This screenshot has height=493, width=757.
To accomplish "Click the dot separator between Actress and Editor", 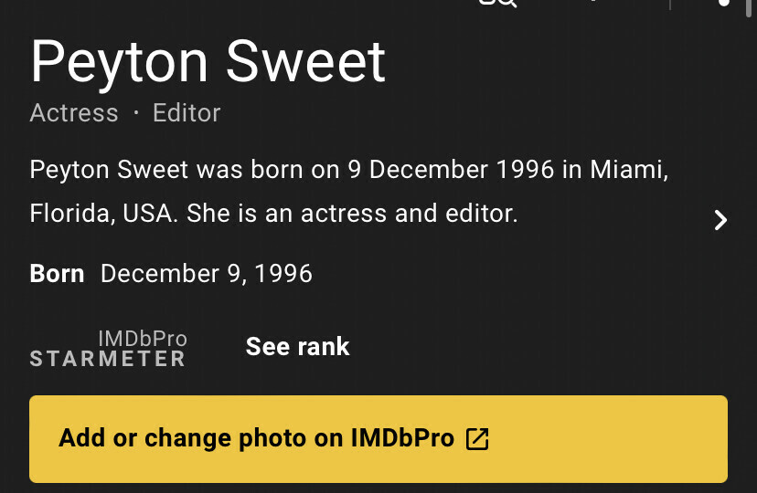I will pyautogui.click(x=135, y=113).
